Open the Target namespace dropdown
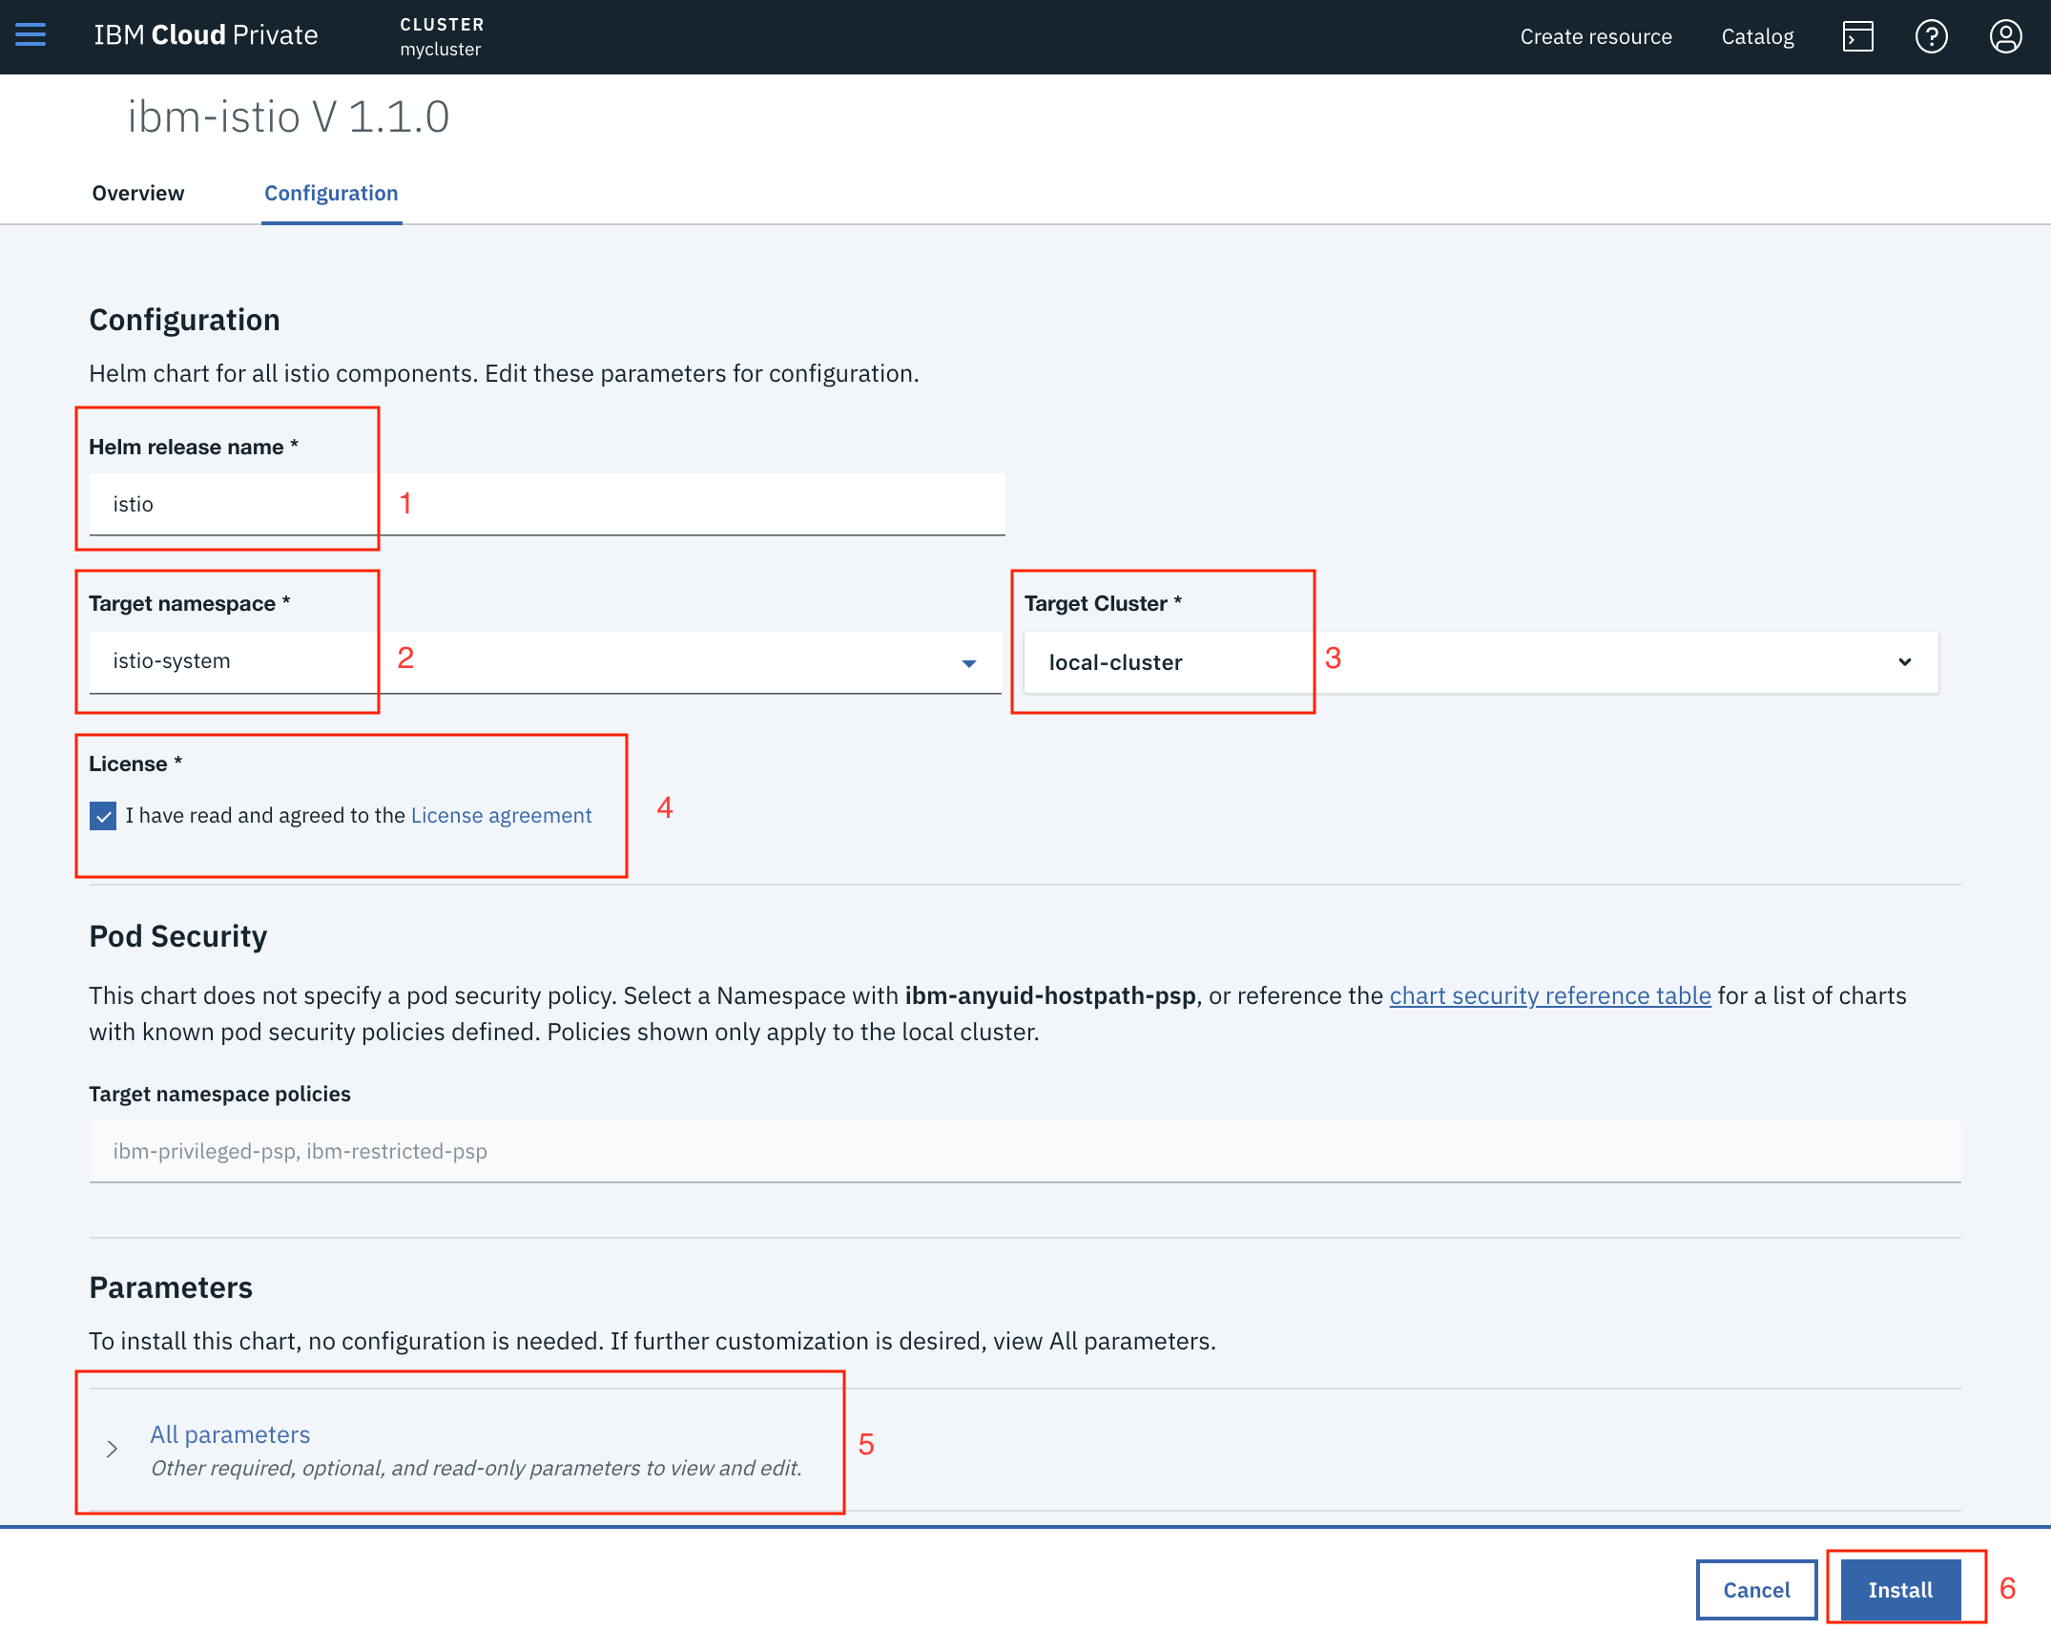Image resolution: width=2051 pixels, height=1630 pixels. (546, 661)
